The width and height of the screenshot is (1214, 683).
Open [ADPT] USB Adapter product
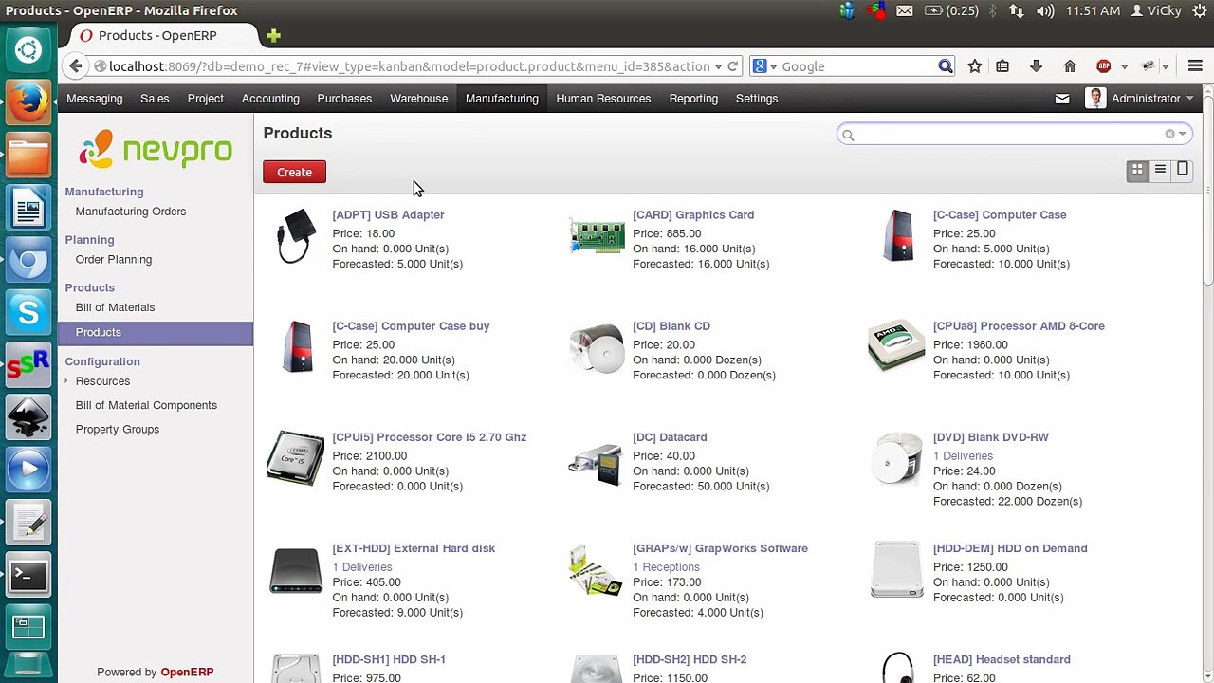(x=388, y=215)
